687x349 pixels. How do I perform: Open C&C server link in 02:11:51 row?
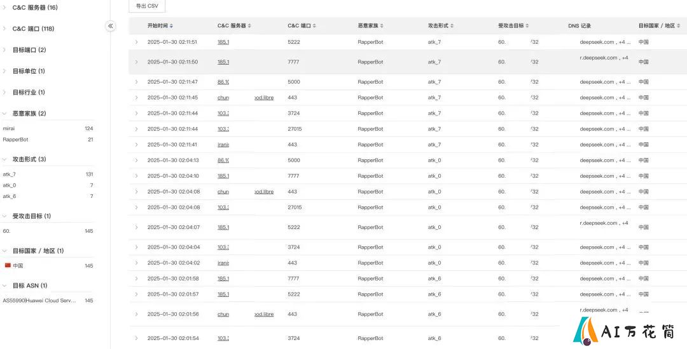(223, 42)
